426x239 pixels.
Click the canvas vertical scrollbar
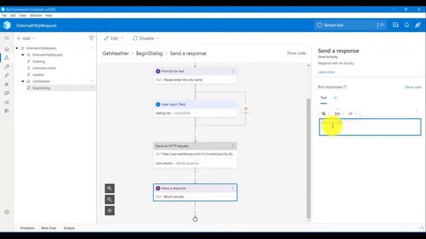(x=308, y=158)
